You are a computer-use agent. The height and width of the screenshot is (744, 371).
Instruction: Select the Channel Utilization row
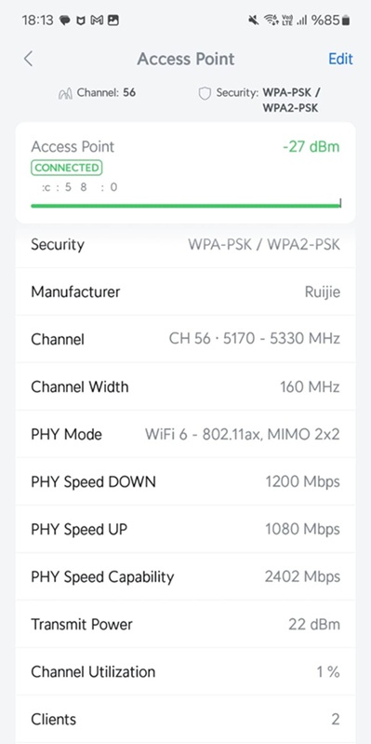coord(186,671)
